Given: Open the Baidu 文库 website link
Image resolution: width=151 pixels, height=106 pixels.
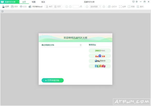Looking at the screenshot, I should (x=100, y=56).
